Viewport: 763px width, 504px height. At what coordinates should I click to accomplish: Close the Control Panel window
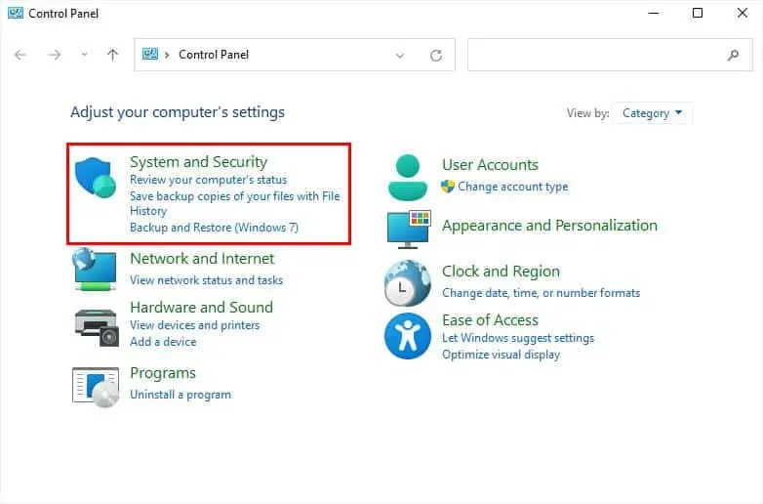point(743,13)
